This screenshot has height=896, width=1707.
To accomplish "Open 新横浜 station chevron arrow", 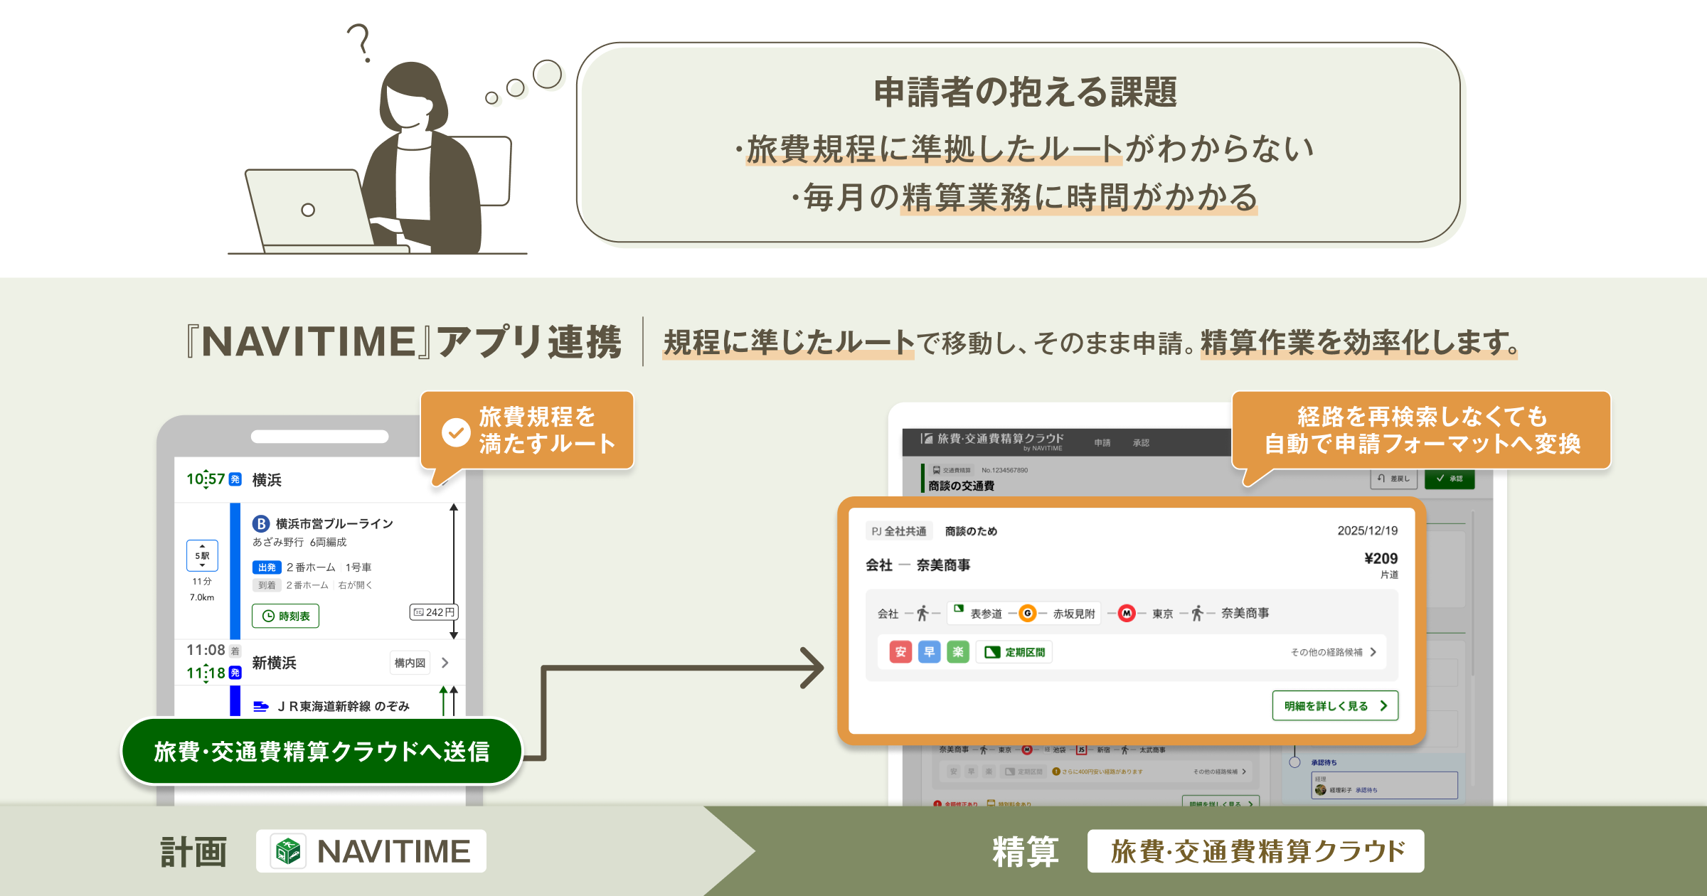I will click(x=445, y=663).
